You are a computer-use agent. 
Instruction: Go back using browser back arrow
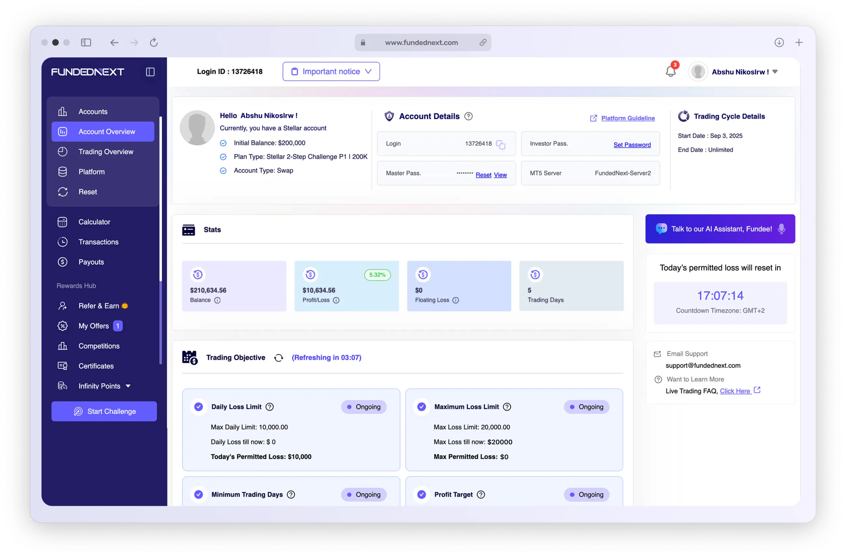(x=114, y=43)
